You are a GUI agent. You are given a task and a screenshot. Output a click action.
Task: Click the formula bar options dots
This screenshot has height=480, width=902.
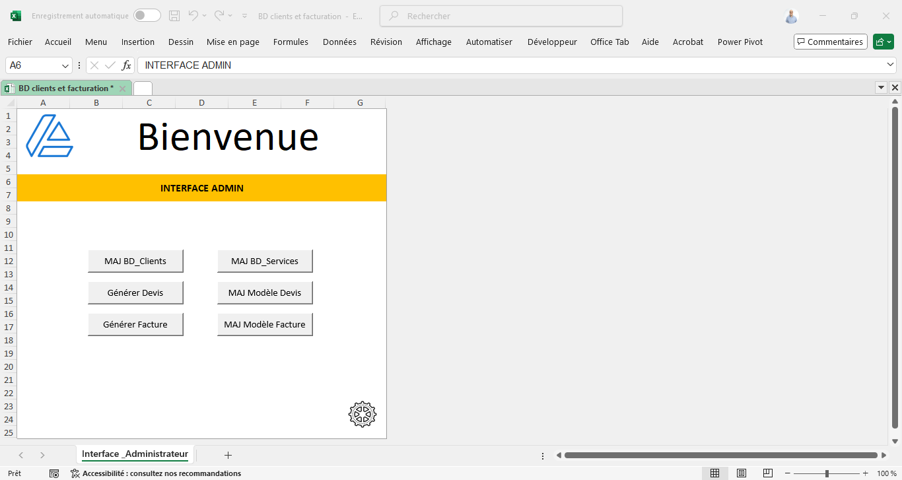tap(80, 65)
